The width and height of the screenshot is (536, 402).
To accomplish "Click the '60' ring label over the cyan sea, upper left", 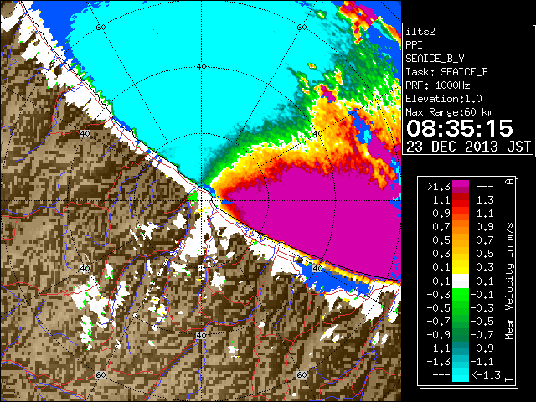I will tap(100, 27).
